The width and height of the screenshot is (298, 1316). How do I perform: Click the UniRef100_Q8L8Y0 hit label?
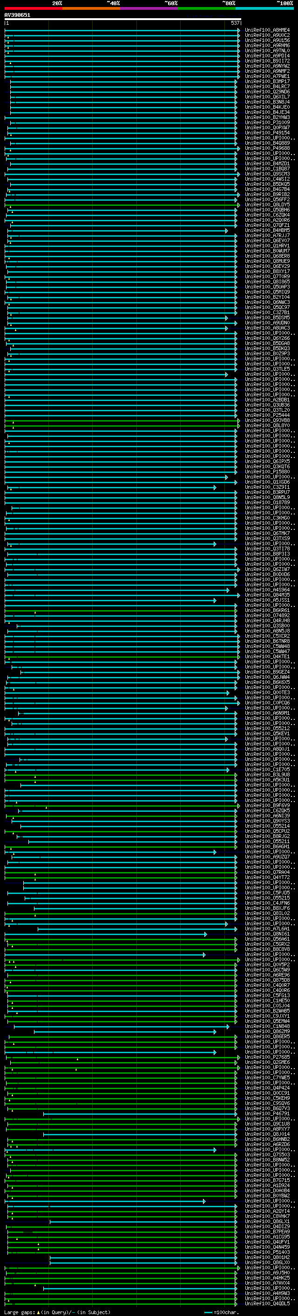click(267, 426)
